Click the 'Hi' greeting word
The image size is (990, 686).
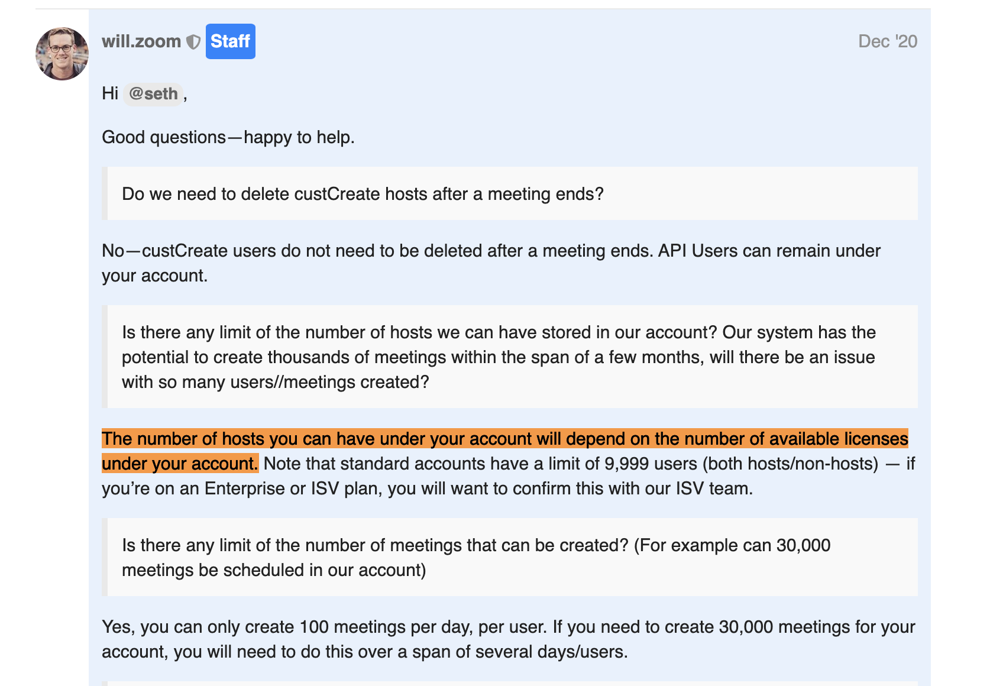[x=110, y=93]
